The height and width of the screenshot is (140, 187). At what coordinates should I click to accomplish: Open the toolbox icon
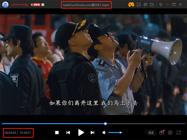[x=162, y=133]
